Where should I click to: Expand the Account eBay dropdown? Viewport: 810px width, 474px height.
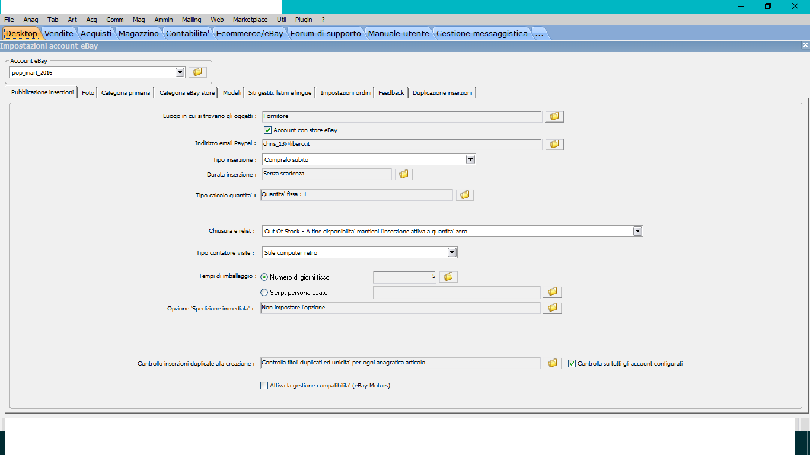pyautogui.click(x=180, y=72)
